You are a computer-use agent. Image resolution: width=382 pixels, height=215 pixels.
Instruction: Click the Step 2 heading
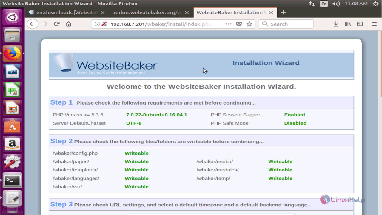click(x=61, y=141)
